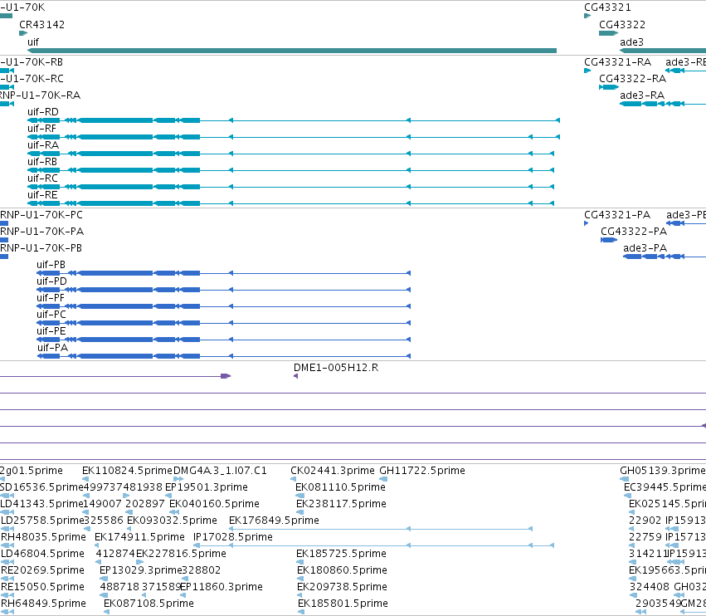Click the uif-PA protein label
This screenshot has height=616, width=706.
coord(52,348)
